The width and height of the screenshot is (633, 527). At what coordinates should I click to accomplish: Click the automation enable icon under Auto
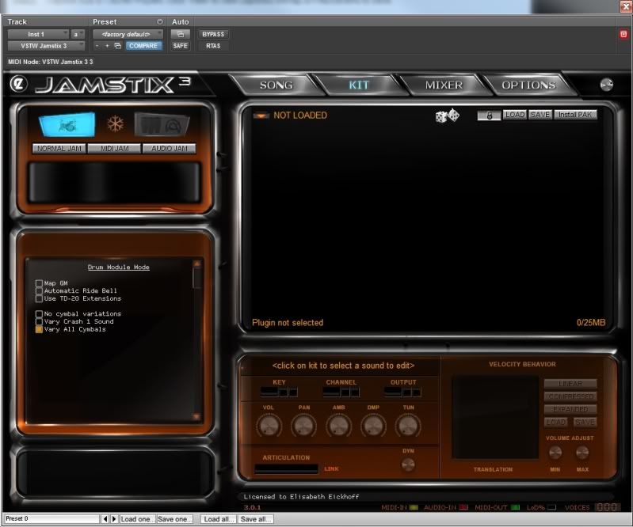tap(180, 34)
